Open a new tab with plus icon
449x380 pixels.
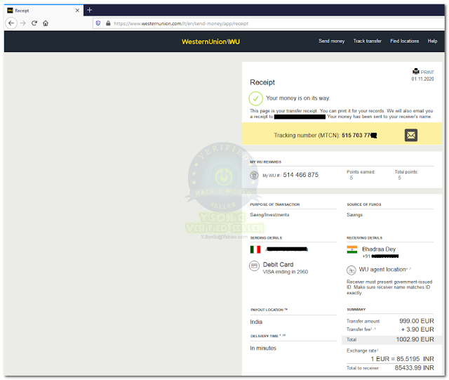click(x=89, y=10)
